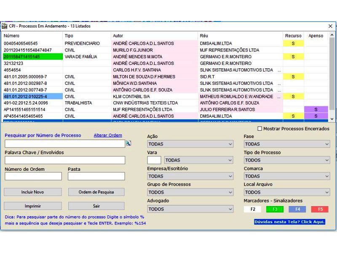The width and height of the screenshot is (337, 253).
Task: Select the green F3 marker swatch
Action: click(275, 209)
